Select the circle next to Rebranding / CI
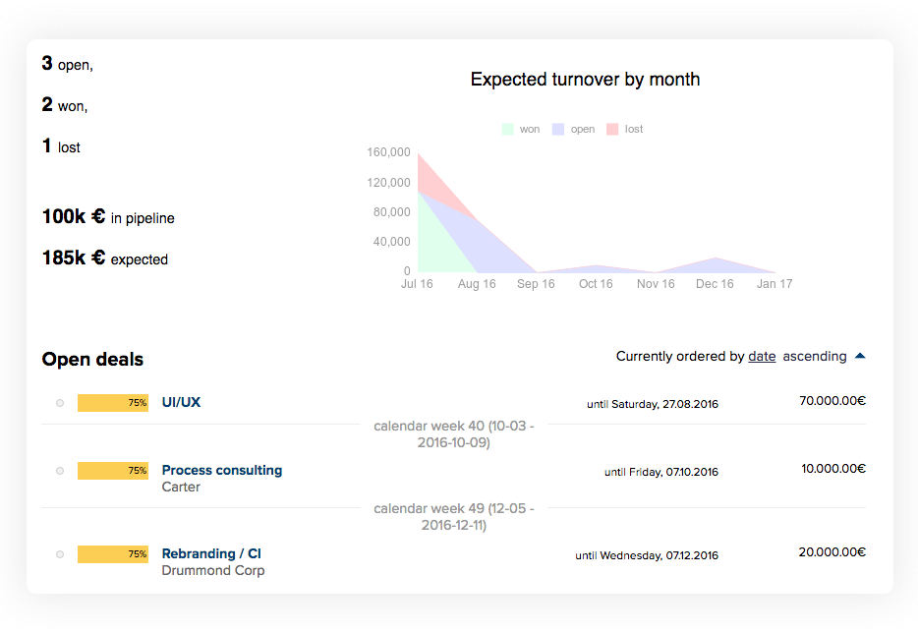 pyautogui.click(x=59, y=553)
